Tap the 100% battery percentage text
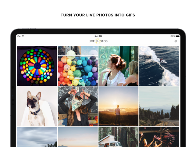 (173, 36)
